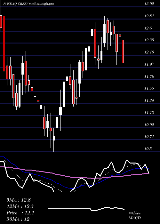
Task: Click the <<Live MACD label
Action: click(135, 215)
